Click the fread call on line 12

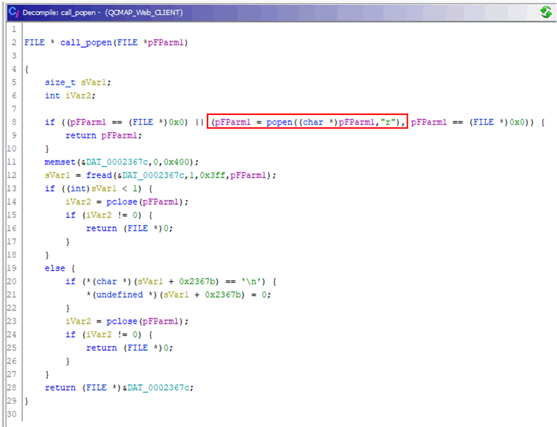160,175
